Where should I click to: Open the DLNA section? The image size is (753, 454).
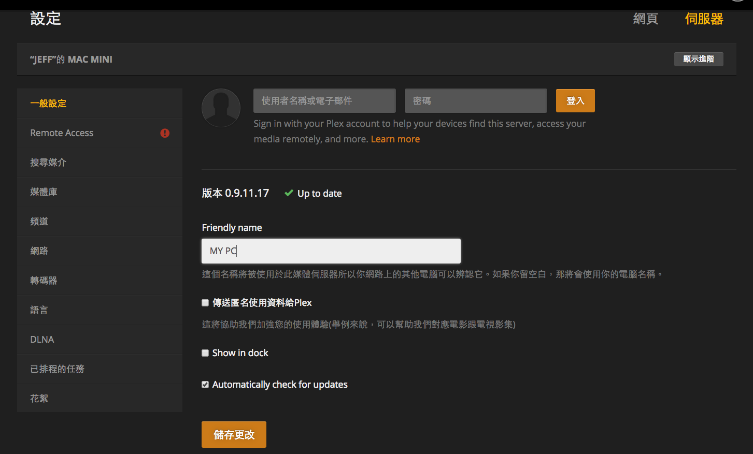pos(100,340)
